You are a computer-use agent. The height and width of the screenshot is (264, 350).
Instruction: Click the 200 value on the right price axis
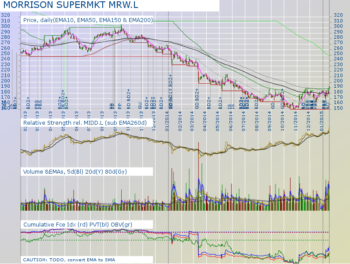[x=338, y=81]
